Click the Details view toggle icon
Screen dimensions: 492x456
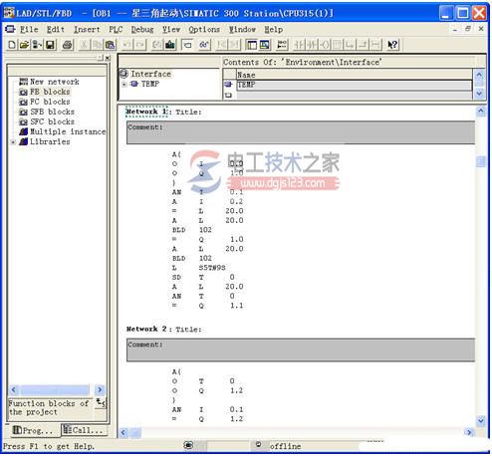(265, 45)
